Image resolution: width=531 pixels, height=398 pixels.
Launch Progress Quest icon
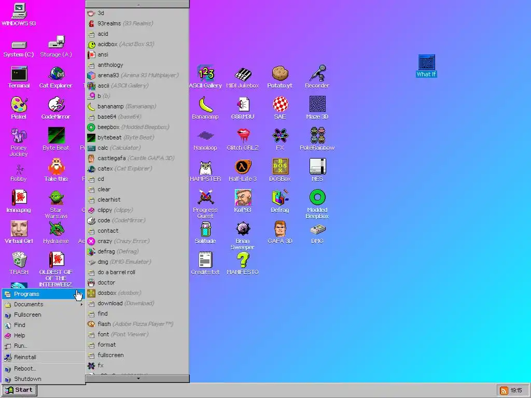click(205, 204)
